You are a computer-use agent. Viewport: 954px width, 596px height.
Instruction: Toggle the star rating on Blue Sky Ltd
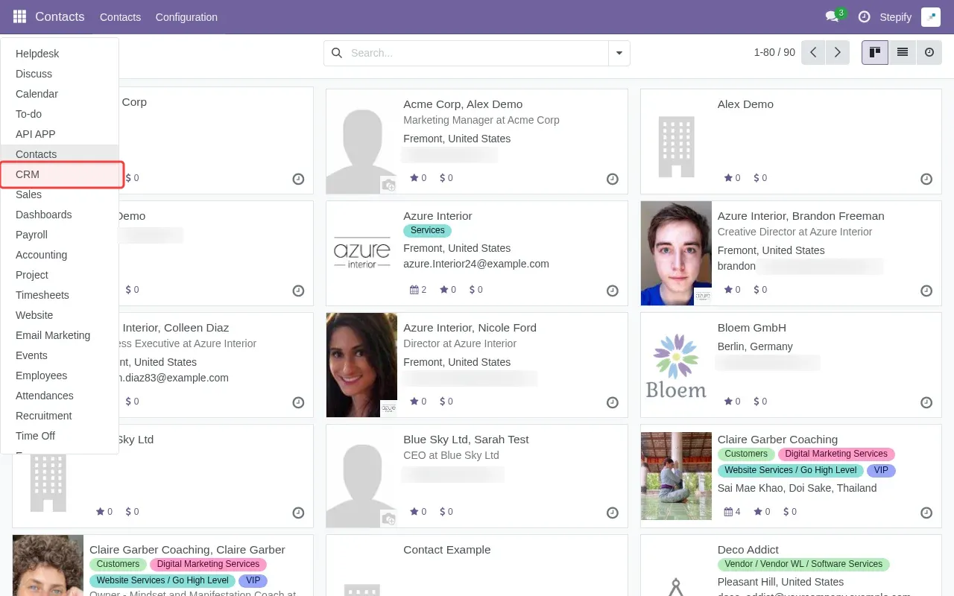[x=415, y=512]
